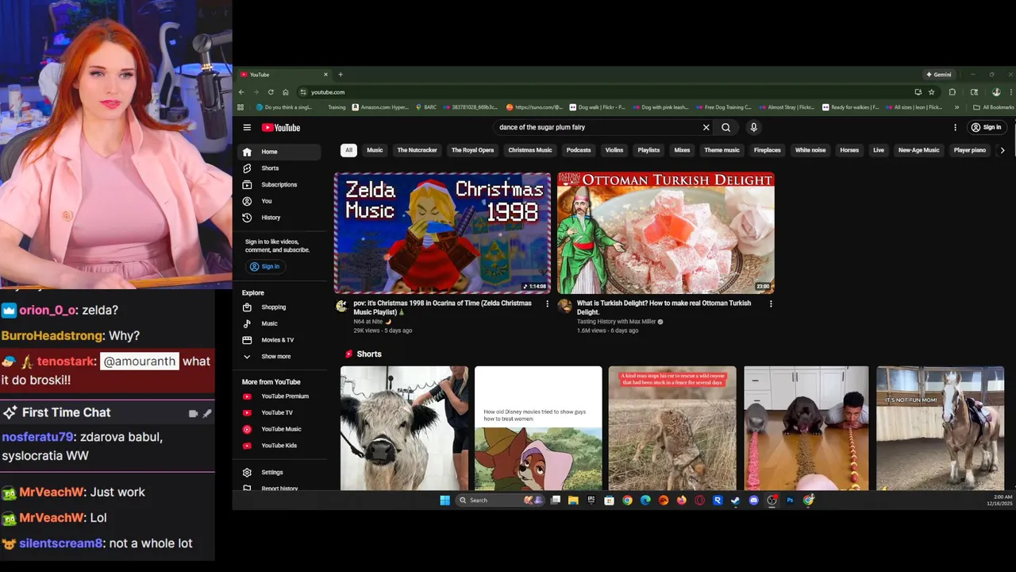Viewport: 1016px width, 572px height.
Task: Open YouTube settings three-dot menu beside Sign in
Action: tap(955, 127)
